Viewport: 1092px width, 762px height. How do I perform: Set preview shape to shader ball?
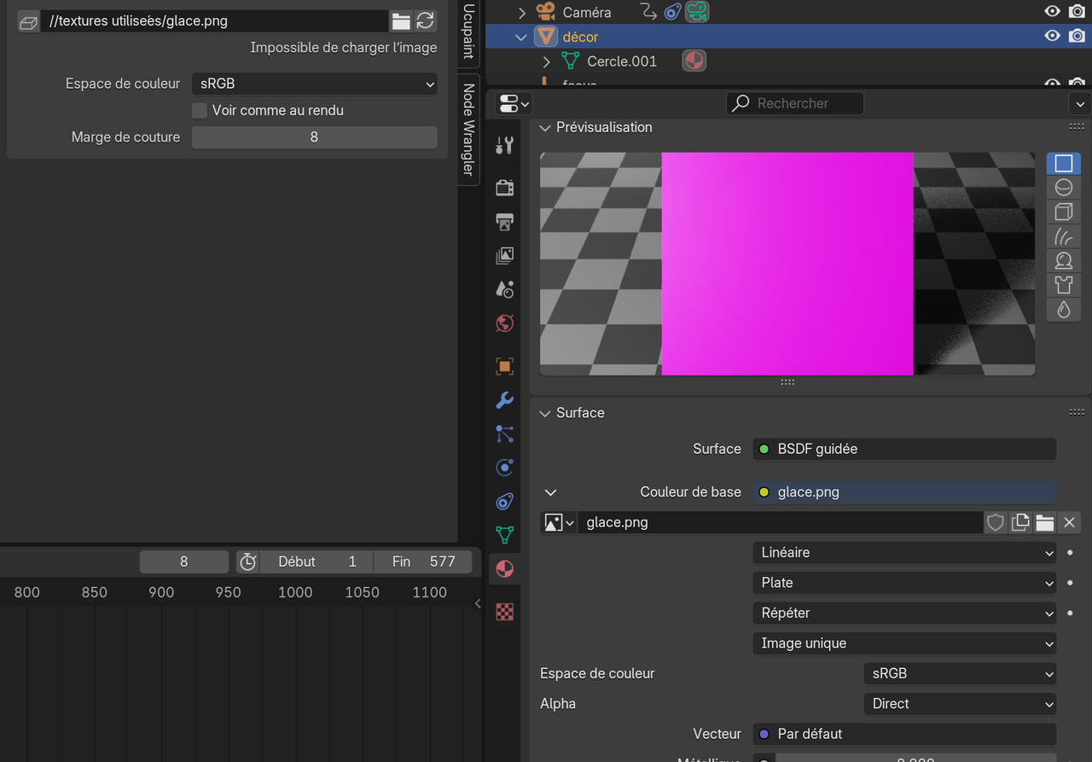(x=1063, y=260)
